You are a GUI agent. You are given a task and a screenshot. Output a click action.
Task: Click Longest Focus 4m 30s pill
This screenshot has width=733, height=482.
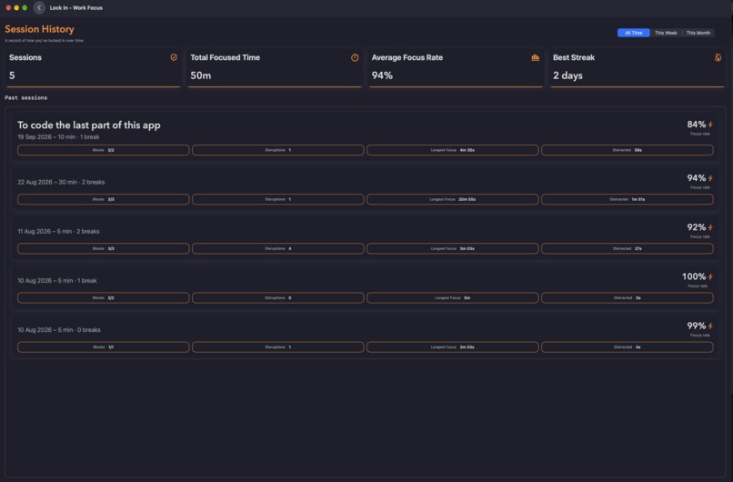click(453, 150)
